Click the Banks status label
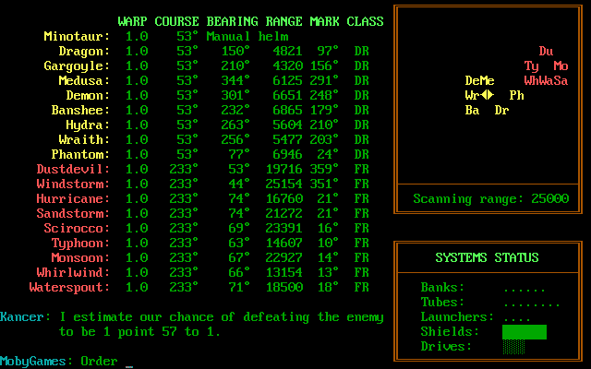 443,287
